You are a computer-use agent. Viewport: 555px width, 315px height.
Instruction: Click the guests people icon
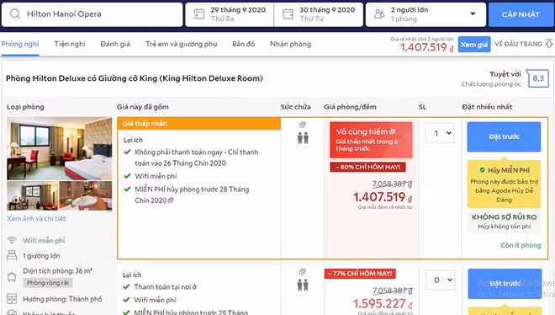coord(379,14)
